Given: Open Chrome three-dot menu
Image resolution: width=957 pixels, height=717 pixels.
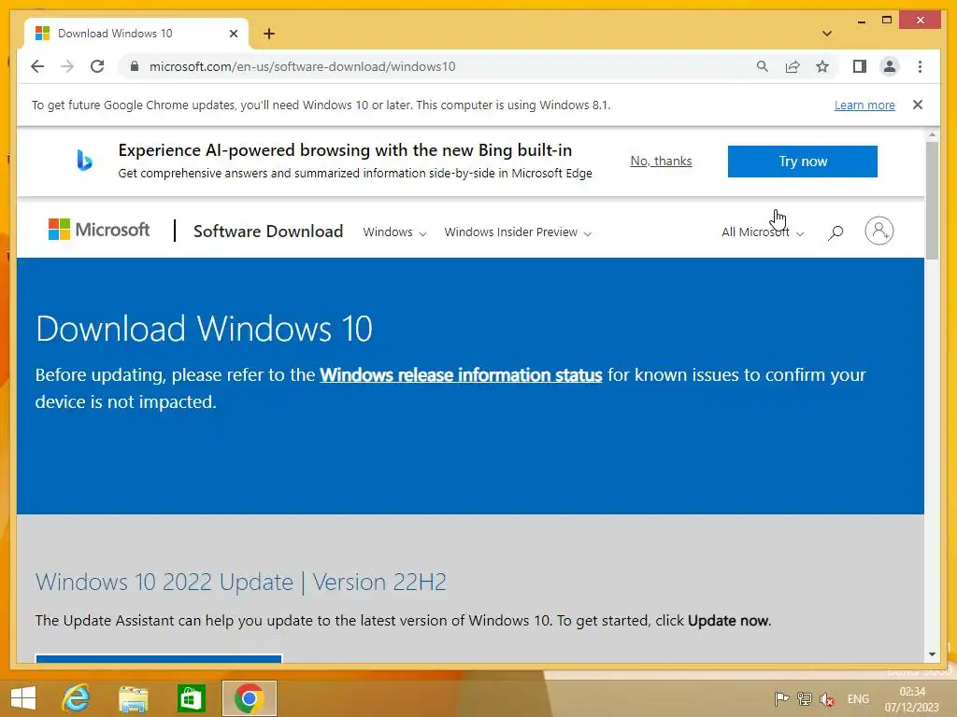Looking at the screenshot, I should pyautogui.click(x=920, y=66).
